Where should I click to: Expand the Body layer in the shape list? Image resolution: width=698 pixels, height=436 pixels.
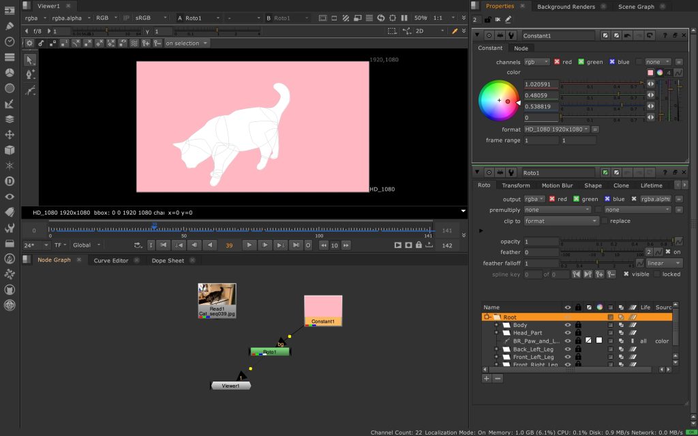coord(496,325)
